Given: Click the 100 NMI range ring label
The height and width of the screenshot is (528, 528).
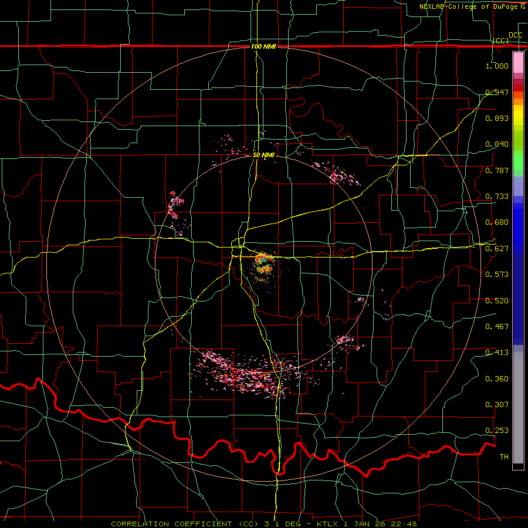Looking at the screenshot, I should (263, 46).
